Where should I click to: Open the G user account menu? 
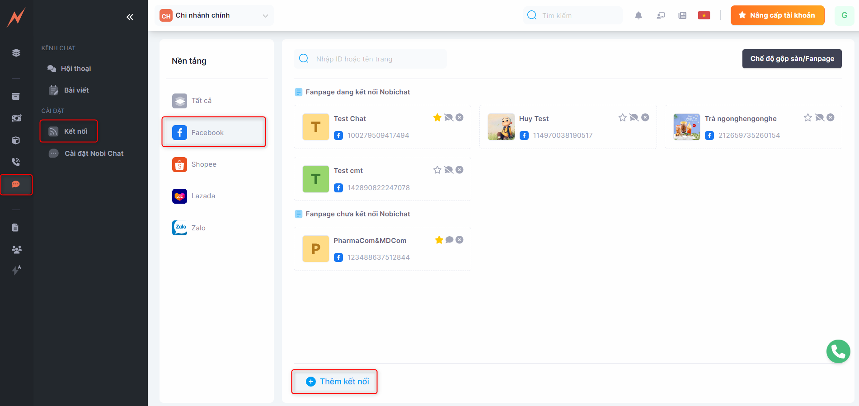(x=844, y=15)
